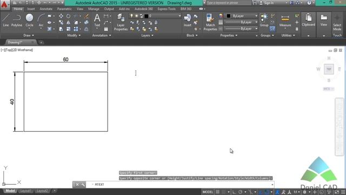346x195 pixels.
Task: Open the Manage ribbon tab
Action: point(94,9)
